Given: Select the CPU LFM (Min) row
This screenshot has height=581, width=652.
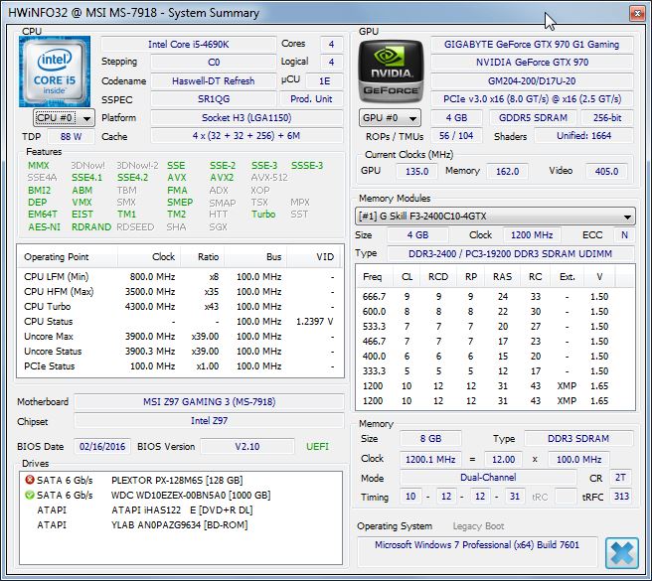Looking at the screenshot, I should pos(179,277).
